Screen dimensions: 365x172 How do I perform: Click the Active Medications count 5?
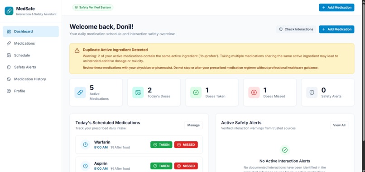[92, 88]
